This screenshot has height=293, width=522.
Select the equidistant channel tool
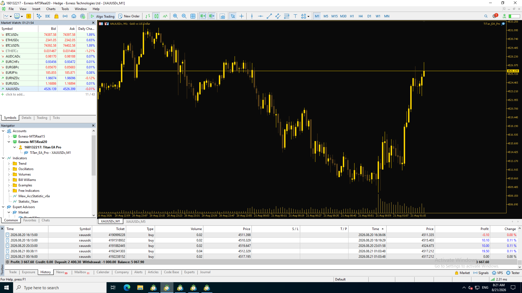278,16
